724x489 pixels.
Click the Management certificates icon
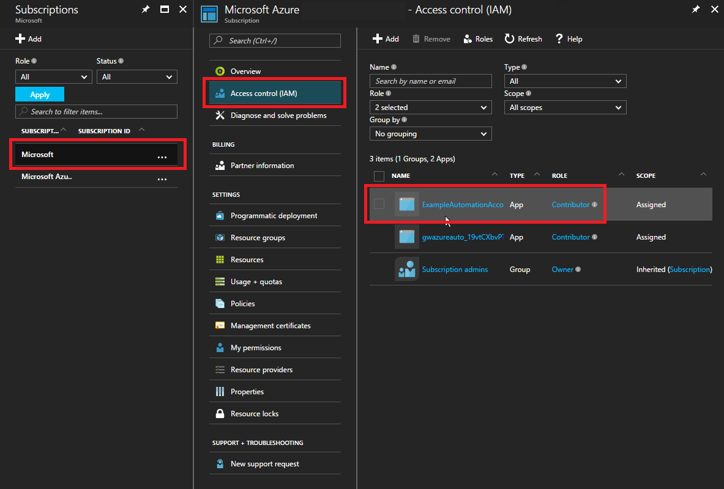coord(220,326)
